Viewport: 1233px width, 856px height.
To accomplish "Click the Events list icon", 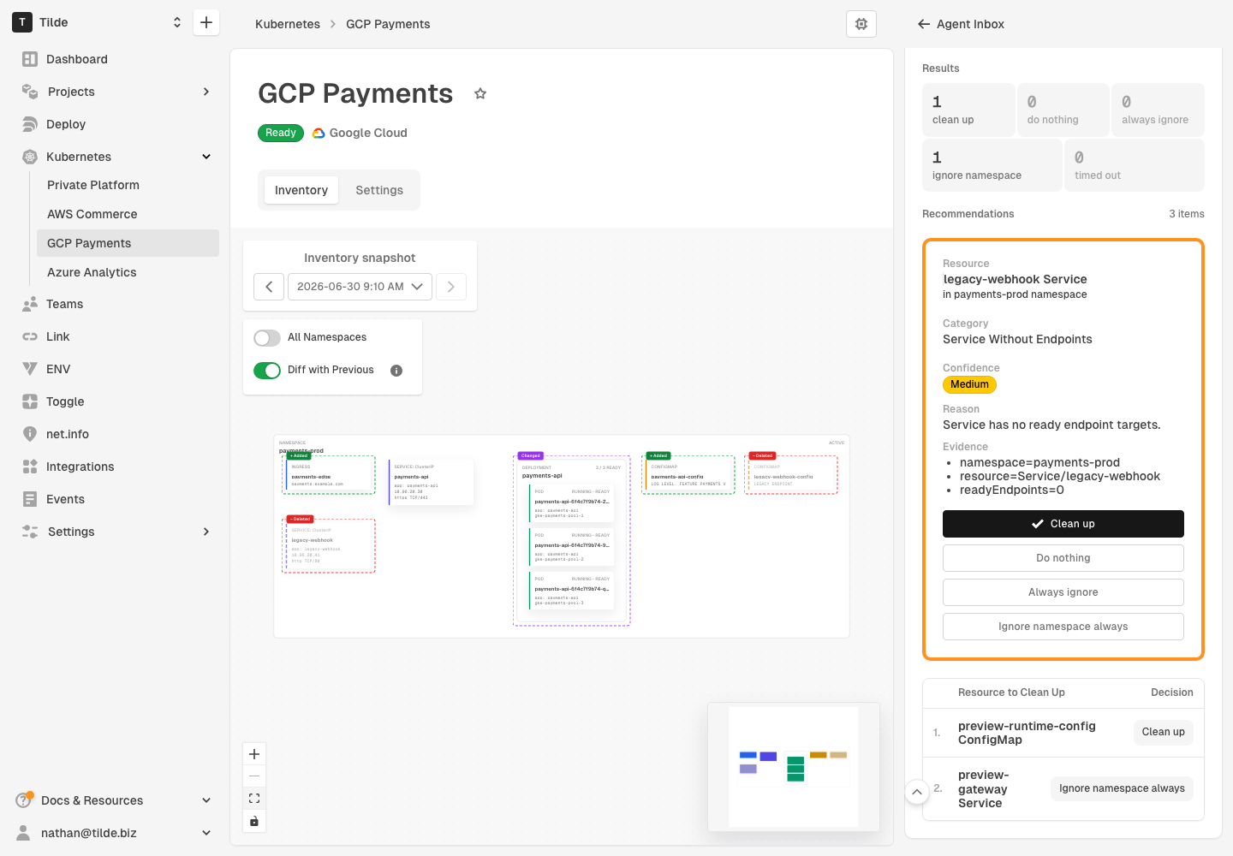I will point(30,499).
